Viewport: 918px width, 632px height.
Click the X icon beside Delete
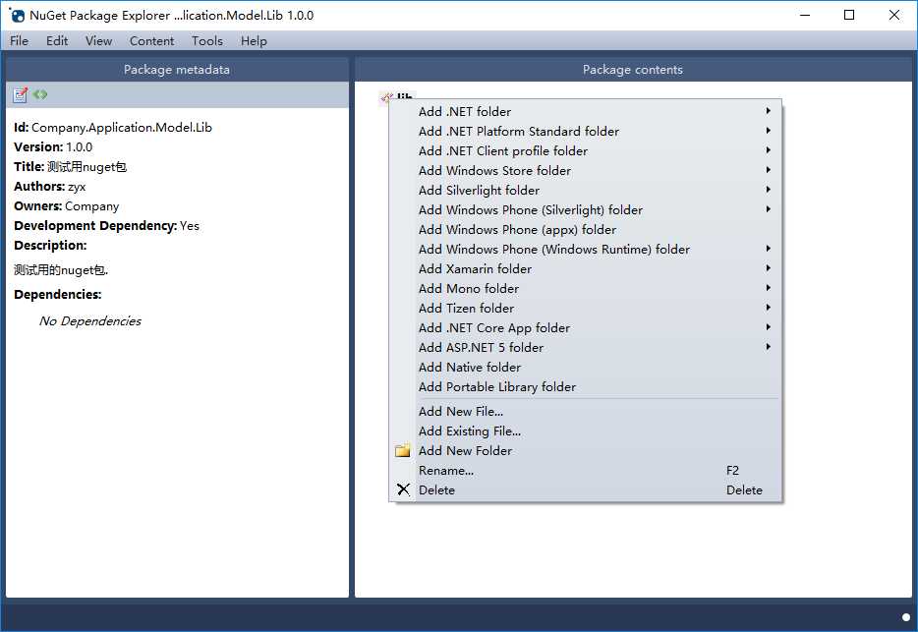pyautogui.click(x=403, y=489)
